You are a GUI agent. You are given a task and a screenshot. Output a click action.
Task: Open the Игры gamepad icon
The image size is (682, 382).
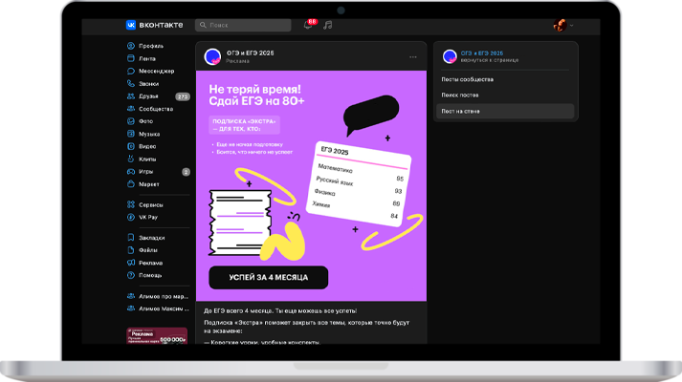click(x=130, y=172)
